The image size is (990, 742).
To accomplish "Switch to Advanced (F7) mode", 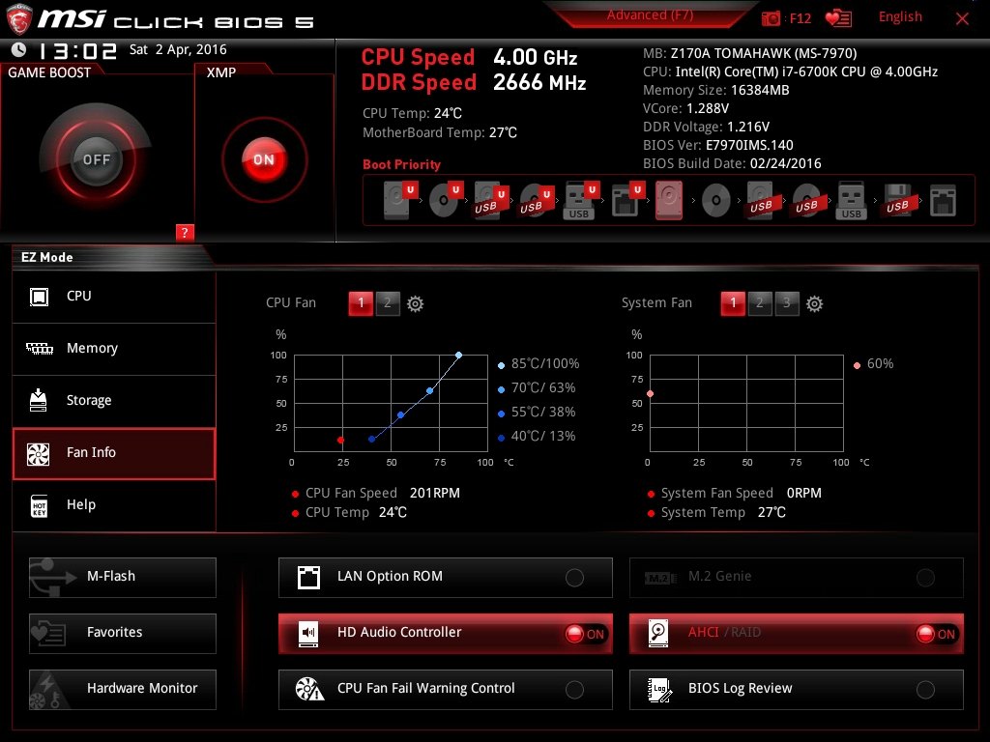I will pyautogui.click(x=651, y=15).
